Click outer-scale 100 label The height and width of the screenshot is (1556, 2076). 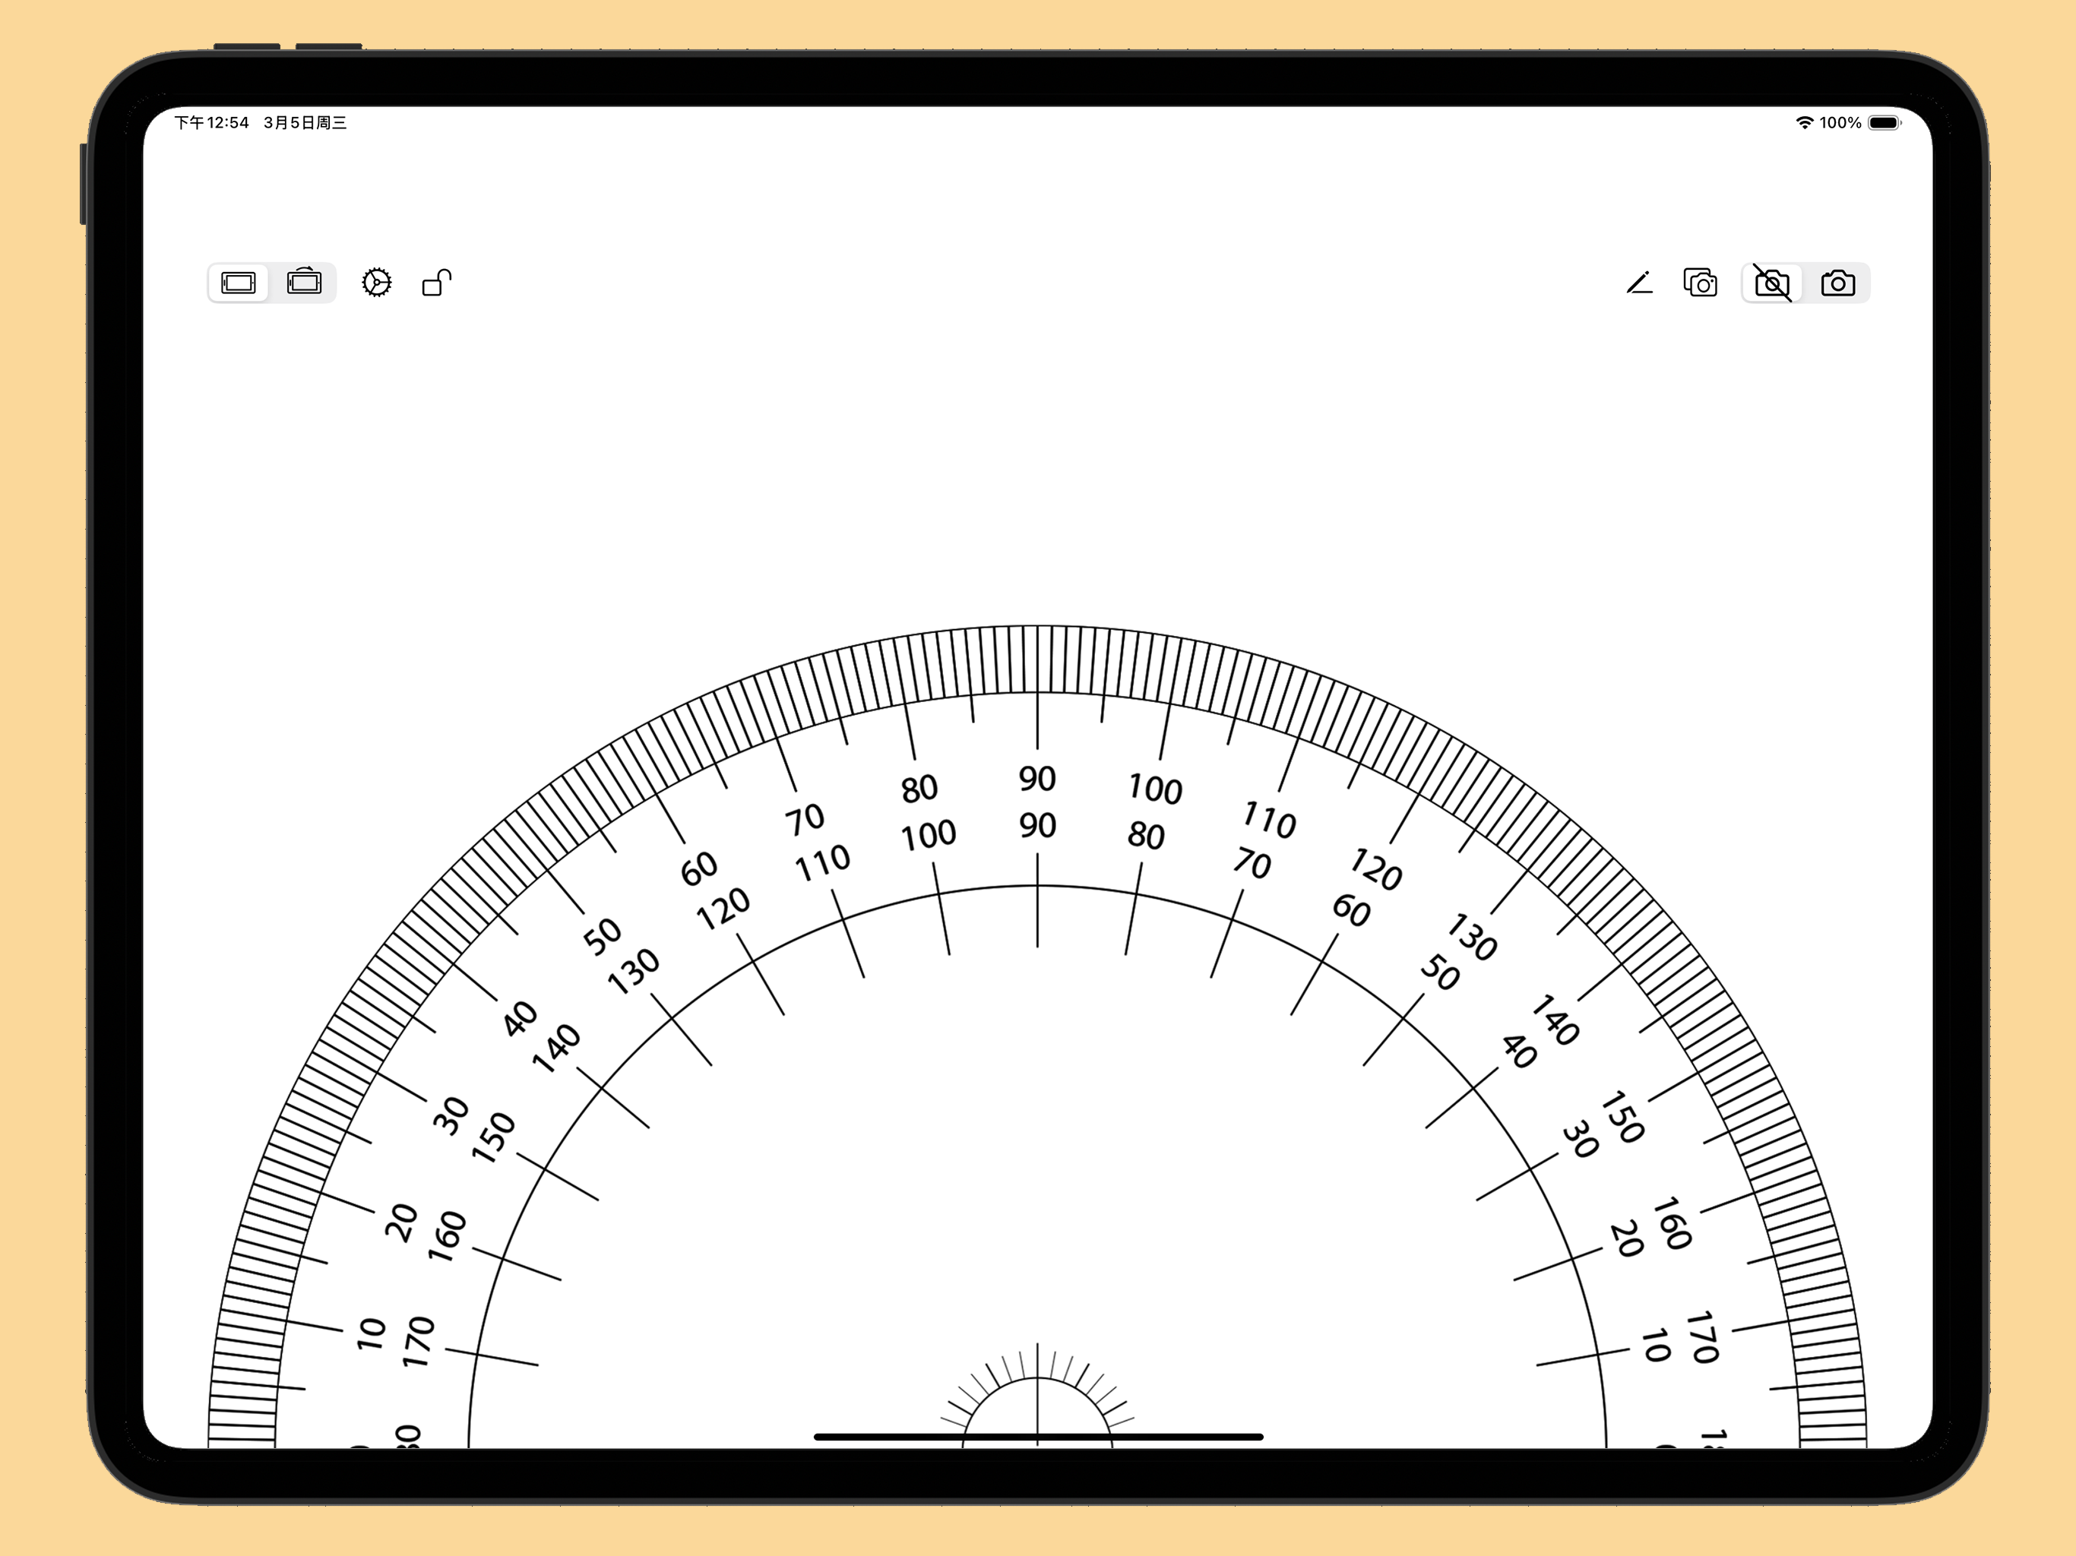coord(1155,789)
